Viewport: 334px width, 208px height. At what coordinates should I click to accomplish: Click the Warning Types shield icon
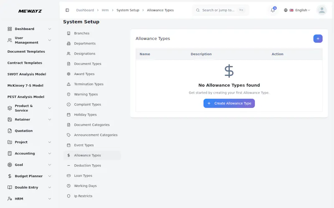coord(68,94)
